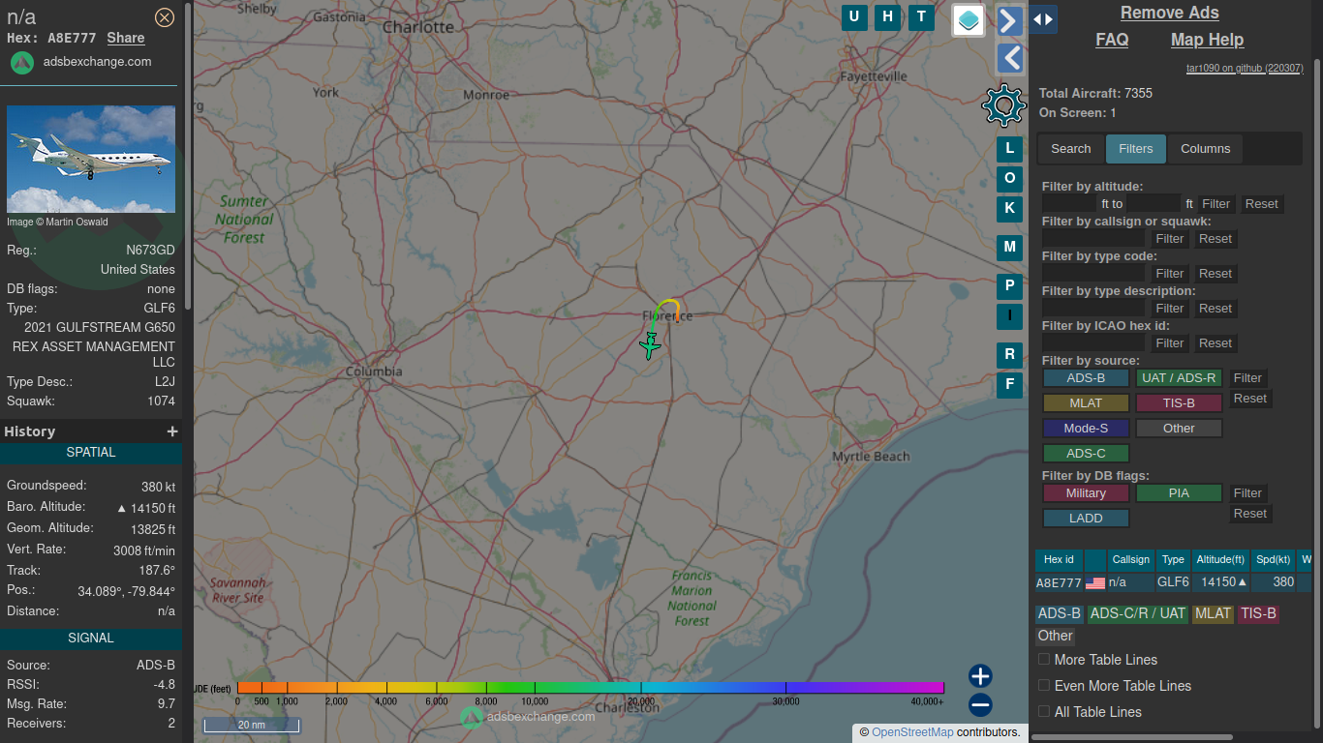1323x743 pixels.
Task: Click the K map button
Action: [1009, 209]
